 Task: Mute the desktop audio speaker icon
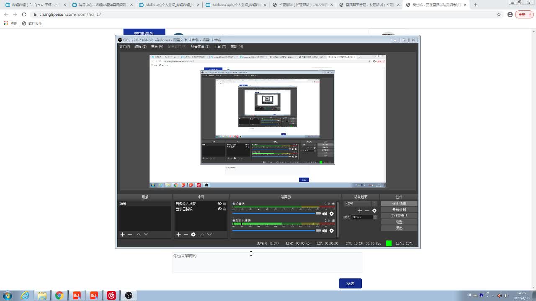(325, 214)
